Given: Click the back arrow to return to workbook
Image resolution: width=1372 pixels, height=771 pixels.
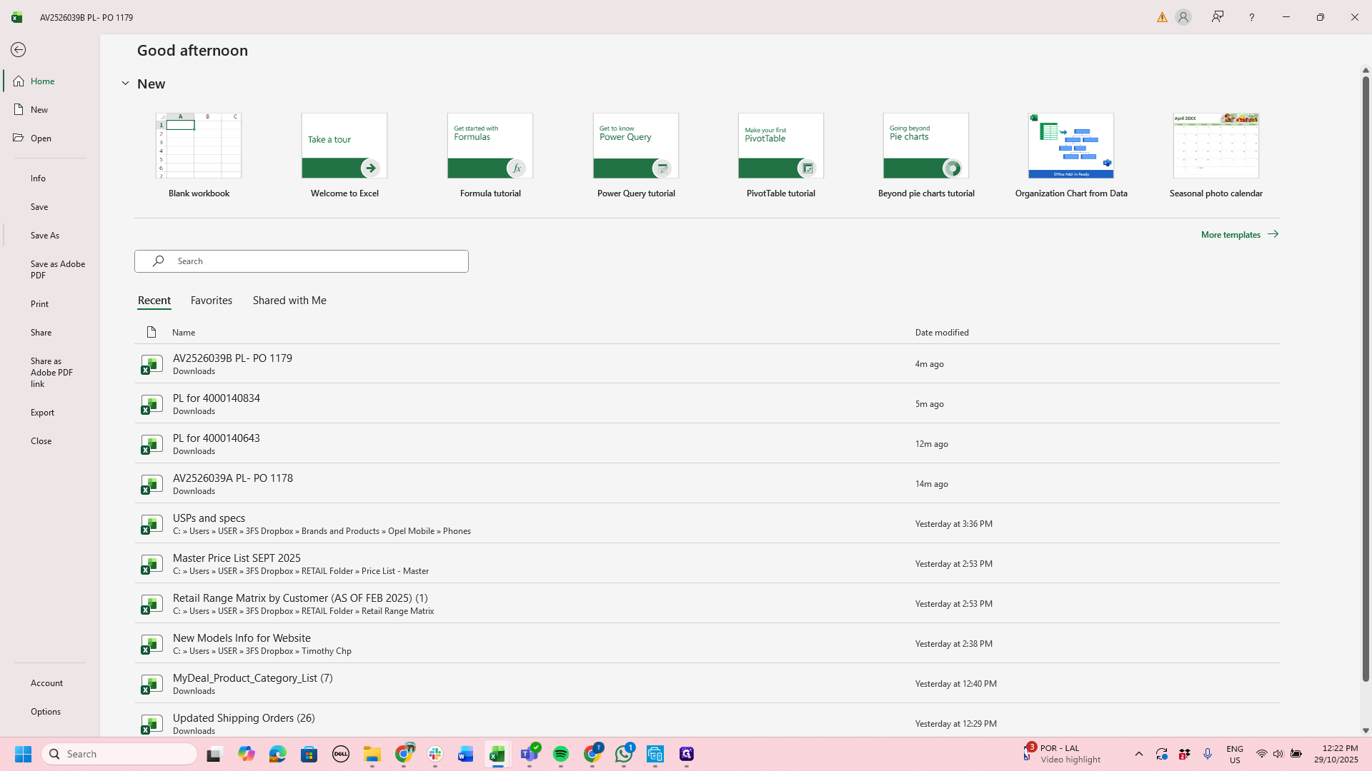Looking at the screenshot, I should click(x=19, y=50).
